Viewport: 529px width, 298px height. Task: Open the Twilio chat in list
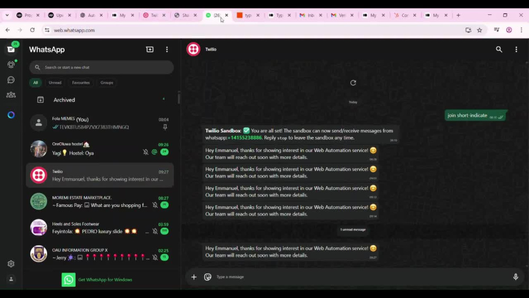(100, 175)
